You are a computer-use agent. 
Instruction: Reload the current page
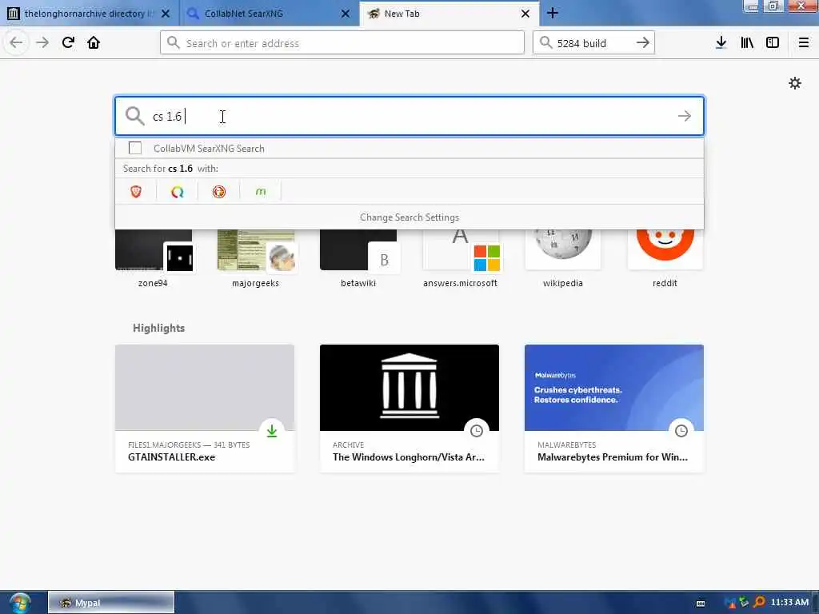pos(68,42)
